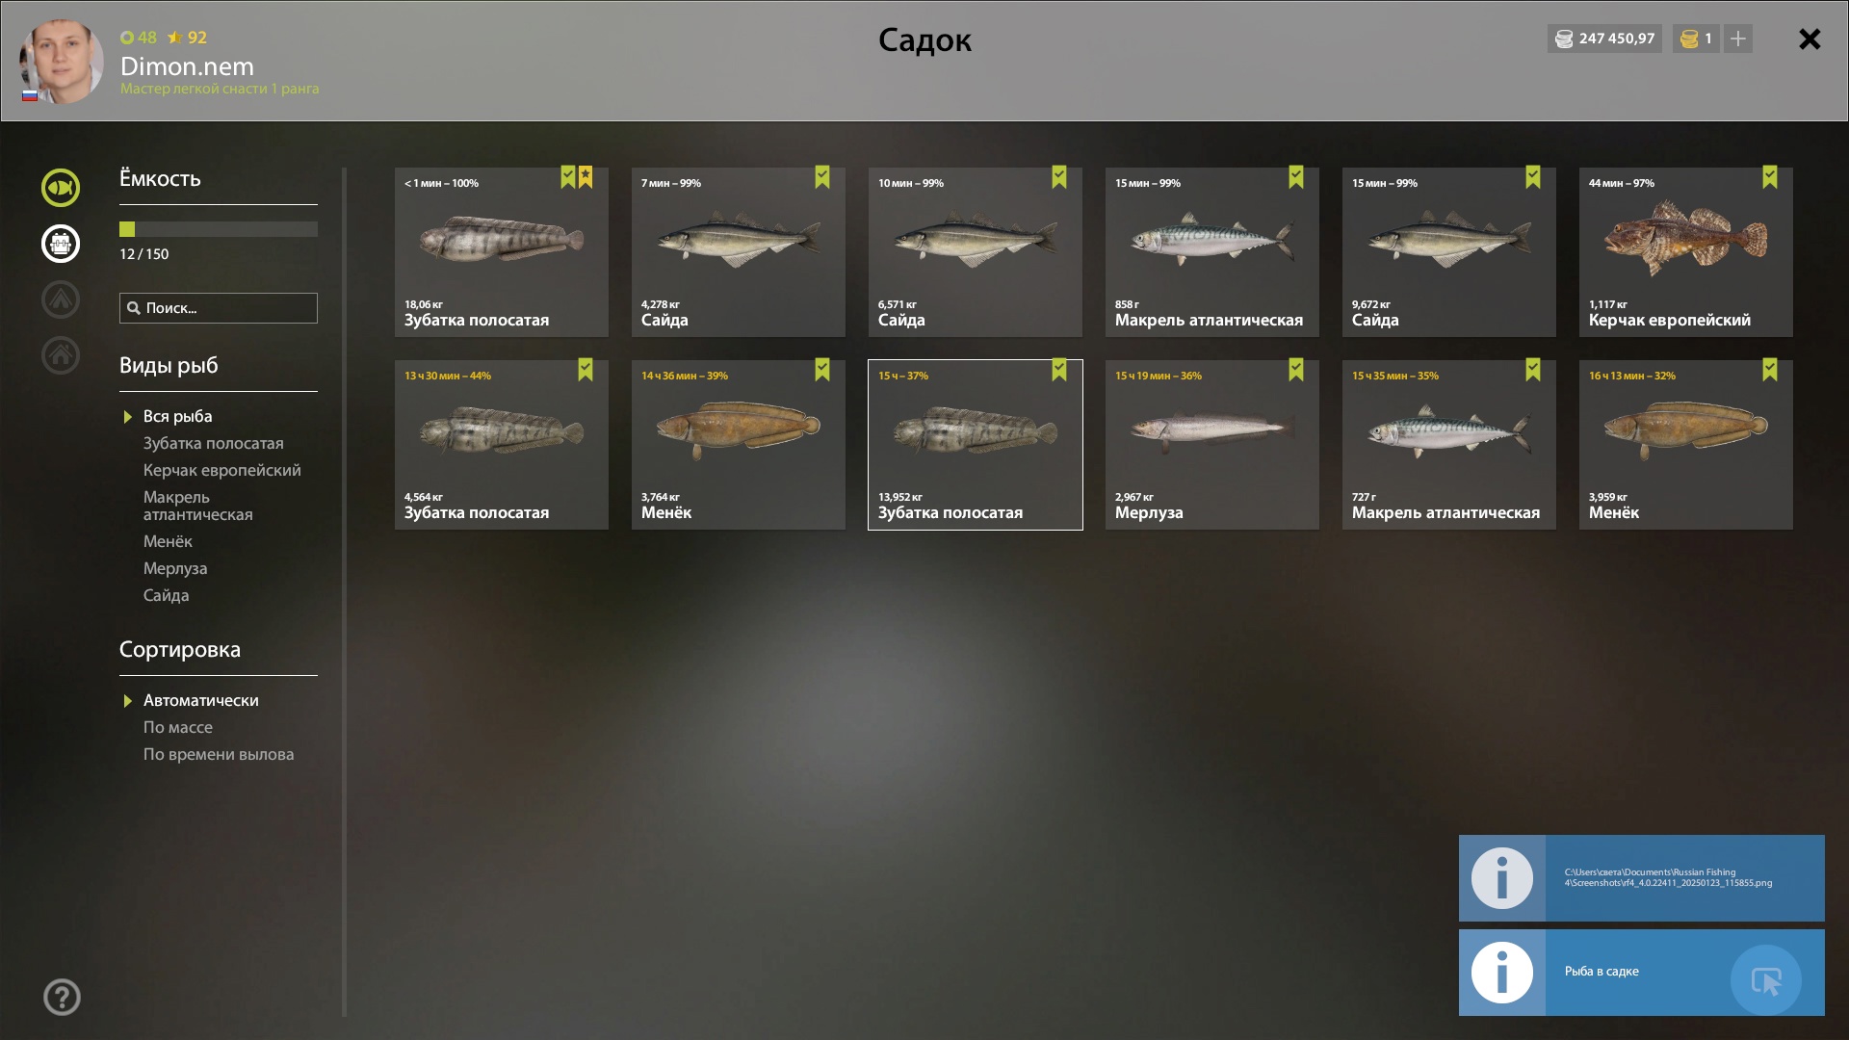The height and width of the screenshot is (1040, 1849).
Task: Select automatic sorting, Автоматически
Action: pyautogui.click(x=201, y=700)
